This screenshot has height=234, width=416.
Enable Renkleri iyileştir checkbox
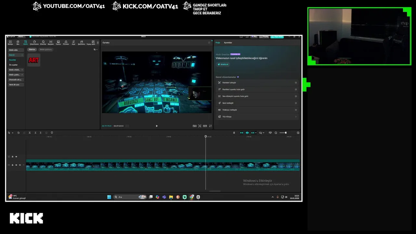[296, 83]
